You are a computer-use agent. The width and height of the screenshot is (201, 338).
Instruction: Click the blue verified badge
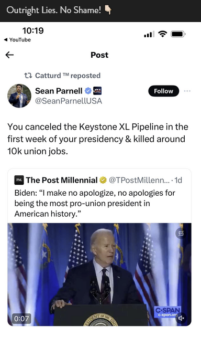coord(88,91)
